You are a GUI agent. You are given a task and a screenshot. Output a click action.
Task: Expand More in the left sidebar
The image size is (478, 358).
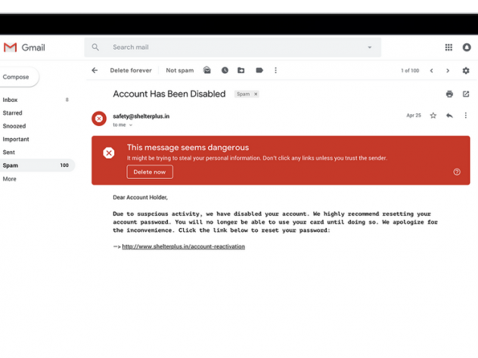click(x=9, y=179)
